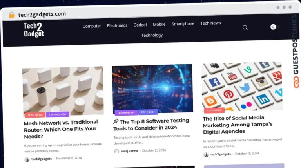Image resolution: width=301 pixels, height=168 pixels.
Task: Click the Top / Best category tag
Action: pyautogui.click(x=148, y=112)
